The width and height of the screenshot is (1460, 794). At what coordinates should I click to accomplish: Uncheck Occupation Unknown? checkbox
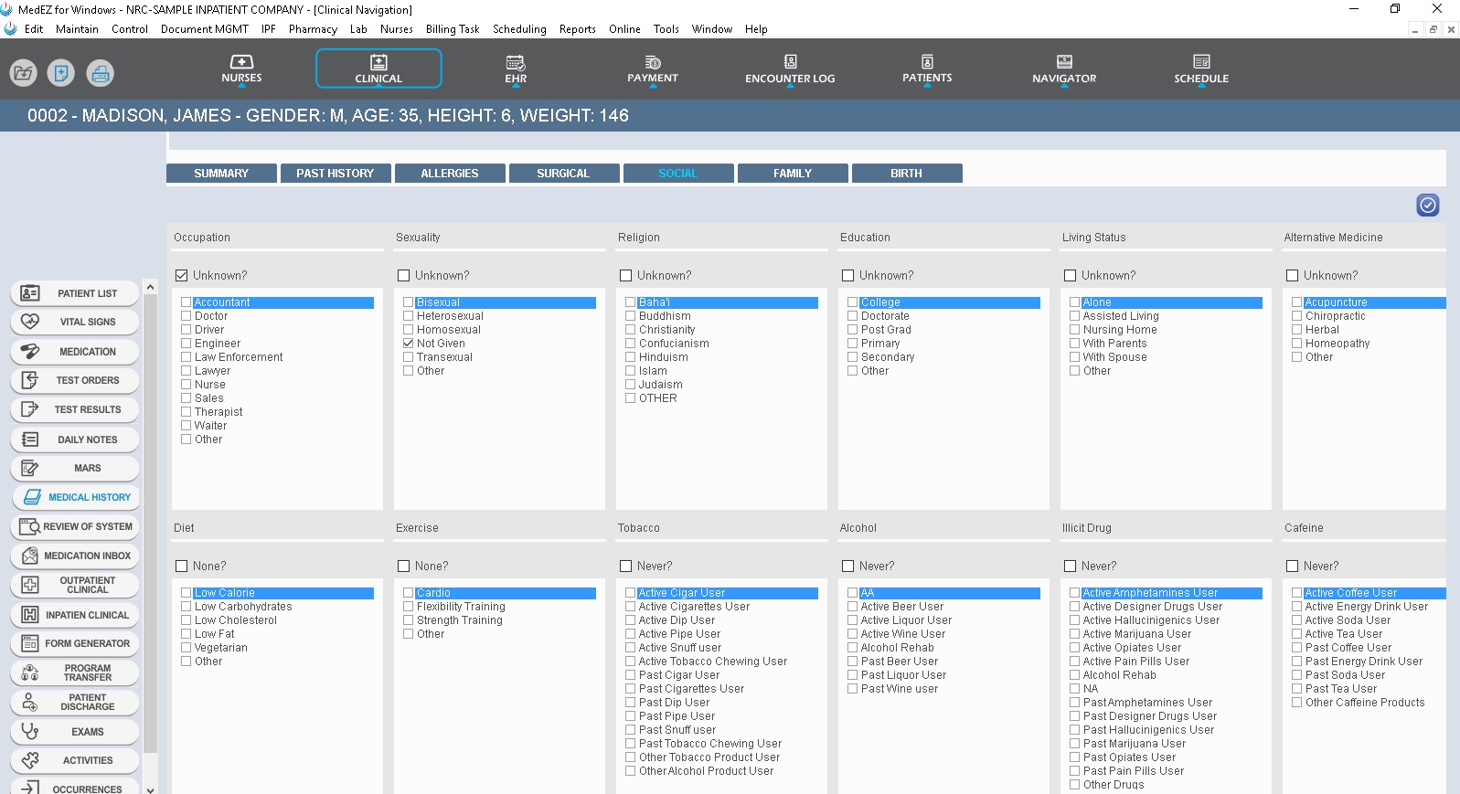(x=181, y=275)
